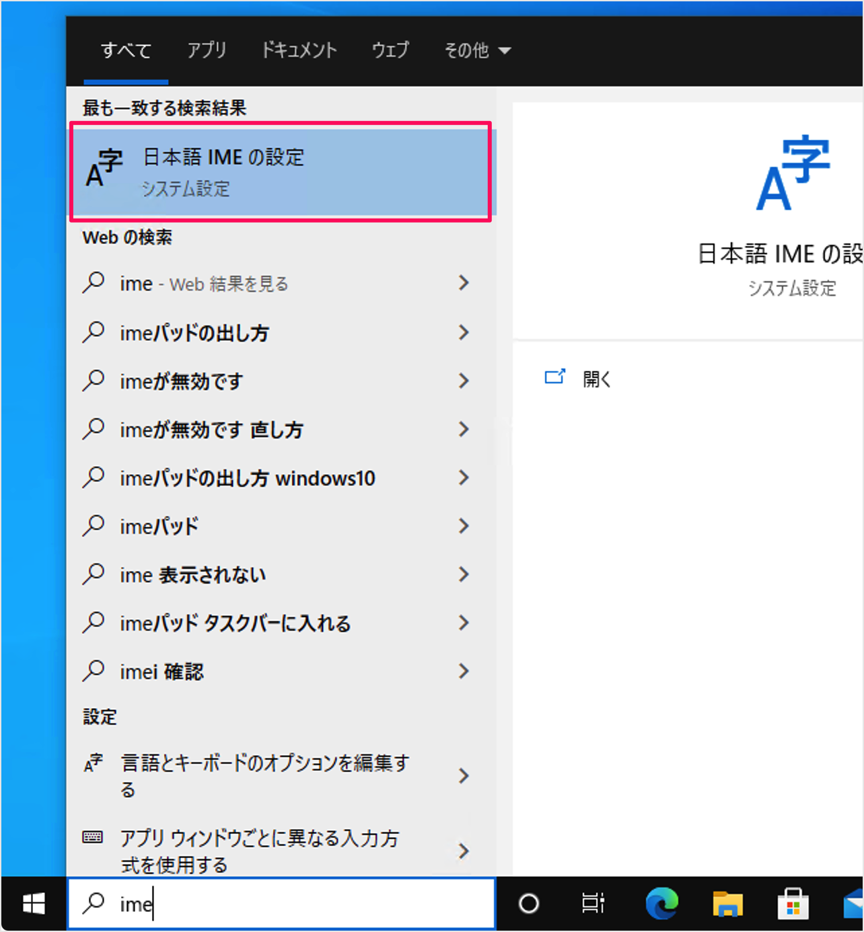Open Microsoft Store from the taskbar

click(x=794, y=904)
